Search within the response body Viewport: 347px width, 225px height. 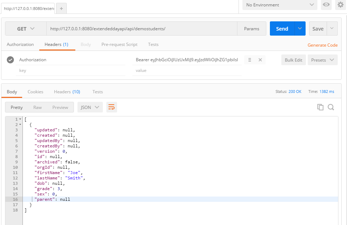click(x=331, y=107)
